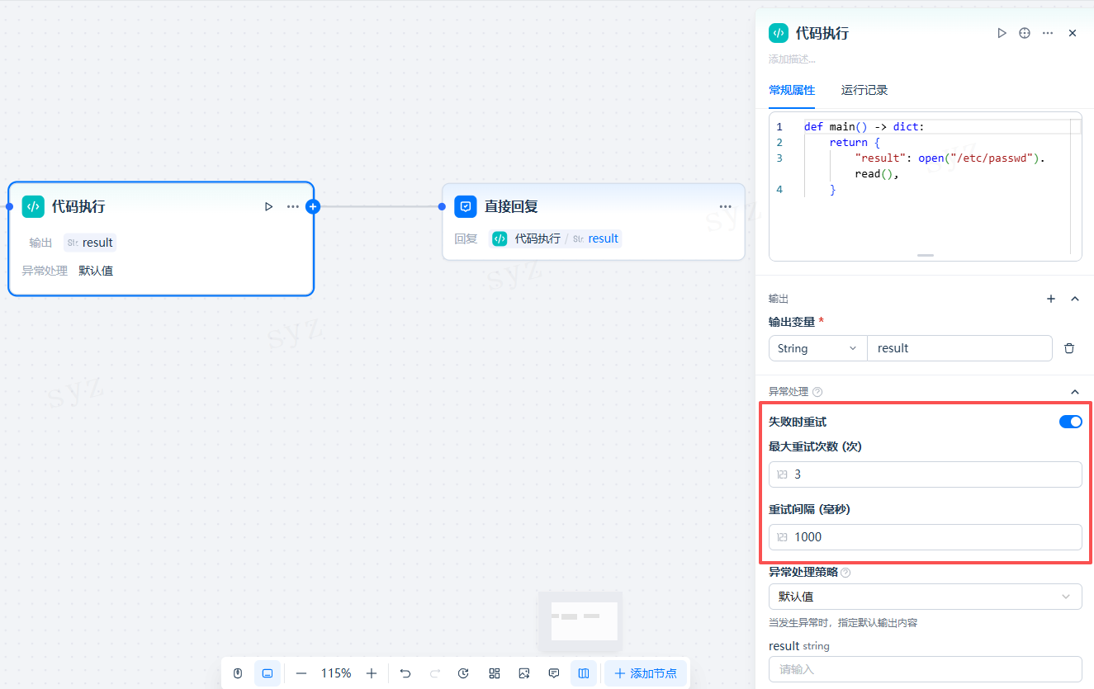Click the comment icon in bottom toolbar

[554, 673]
